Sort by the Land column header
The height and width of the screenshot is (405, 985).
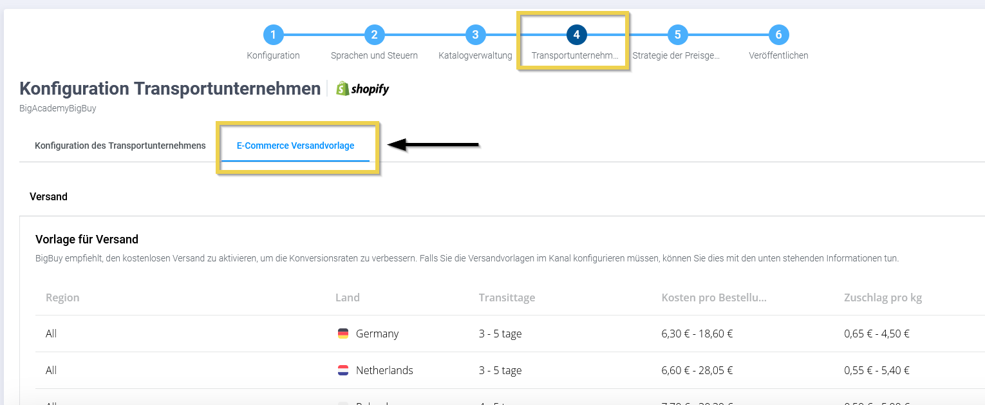(x=348, y=297)
